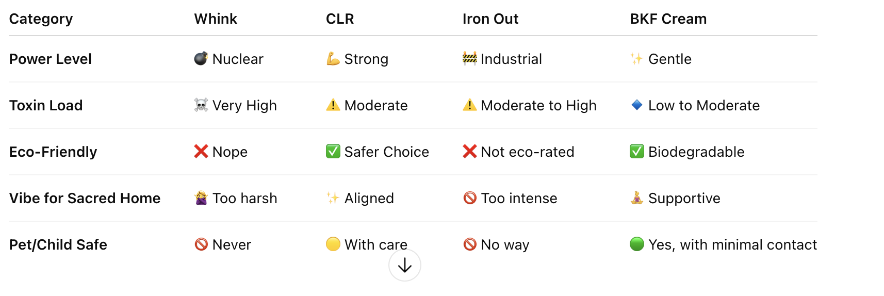Click the meditating person icon beside Supportive
Screen dimensions: 884x296
tap(637, 198)
